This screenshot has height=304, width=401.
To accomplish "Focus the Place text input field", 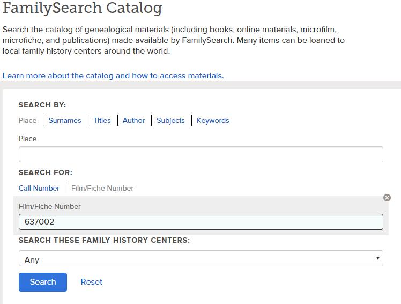I will tap(200, 154).
